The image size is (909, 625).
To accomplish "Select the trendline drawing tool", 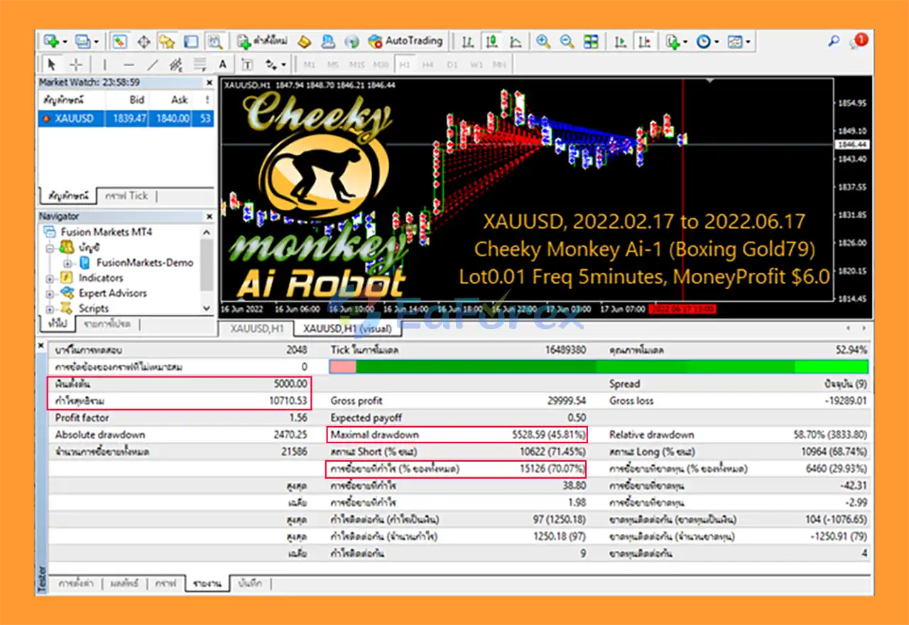I will (x=152, y=65).
